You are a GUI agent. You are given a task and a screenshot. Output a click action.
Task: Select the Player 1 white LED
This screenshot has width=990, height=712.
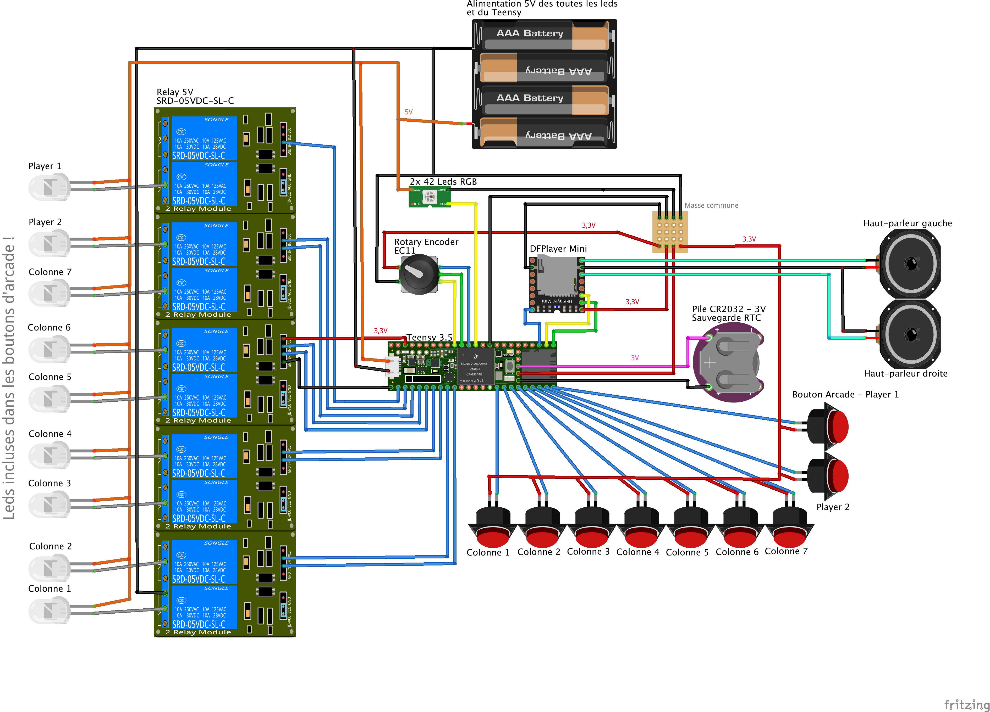coord(49,187)
